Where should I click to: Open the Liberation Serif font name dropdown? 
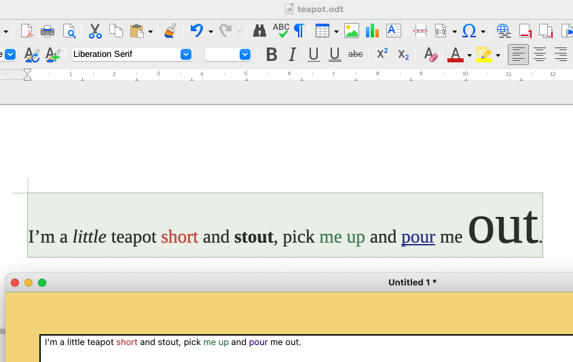point(185,54)
